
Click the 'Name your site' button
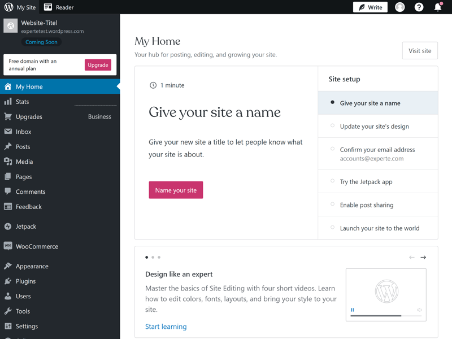(176, 190)
